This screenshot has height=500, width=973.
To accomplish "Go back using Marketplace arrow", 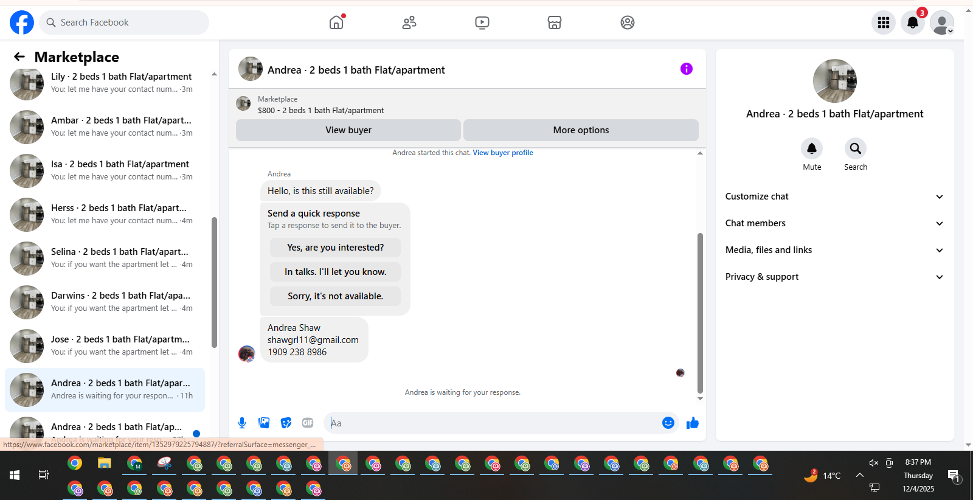I will click(x=19, y=57).
